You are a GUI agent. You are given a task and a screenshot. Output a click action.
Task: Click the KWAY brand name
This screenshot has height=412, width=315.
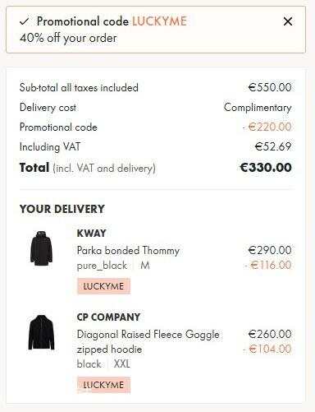[x=91, y=233]
